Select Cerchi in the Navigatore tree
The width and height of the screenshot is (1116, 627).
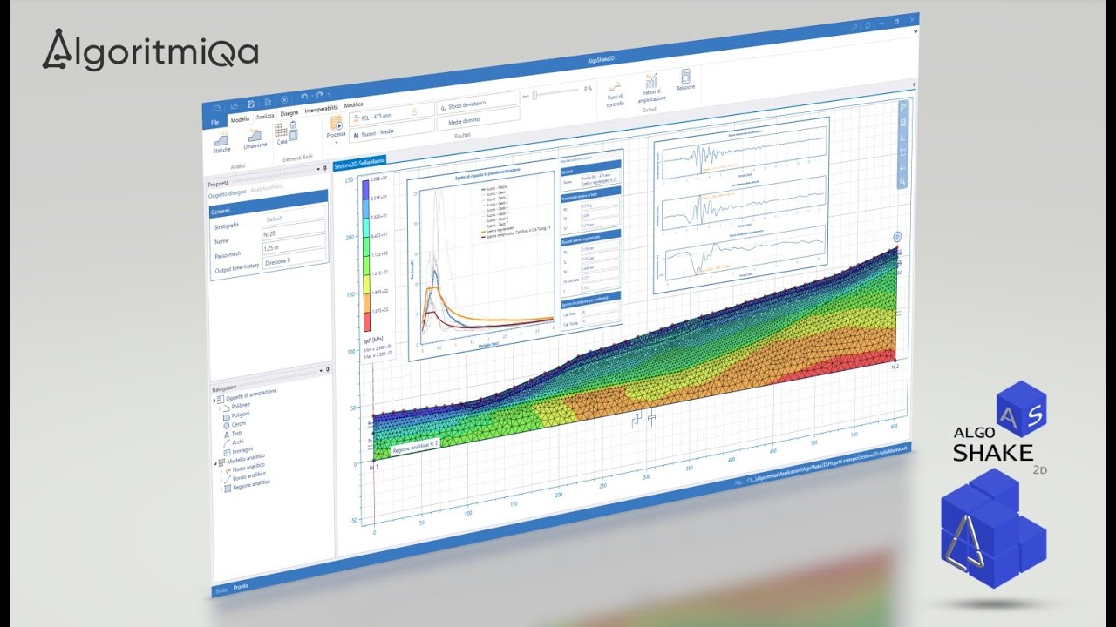[238, 424]
